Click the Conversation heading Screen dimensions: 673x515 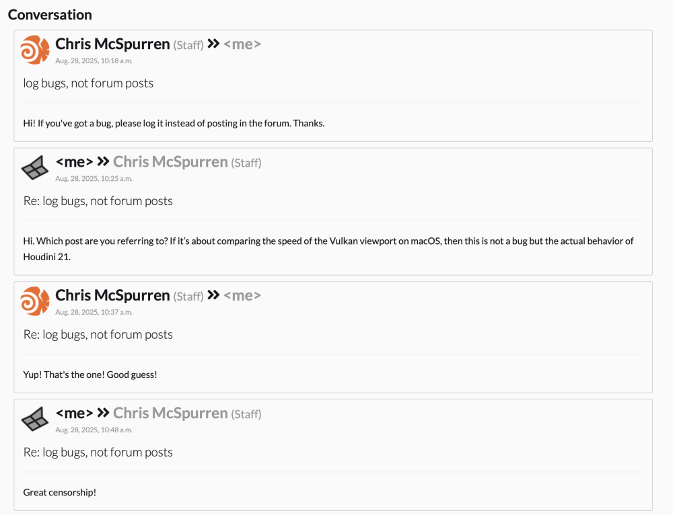[x=50, y=15]
